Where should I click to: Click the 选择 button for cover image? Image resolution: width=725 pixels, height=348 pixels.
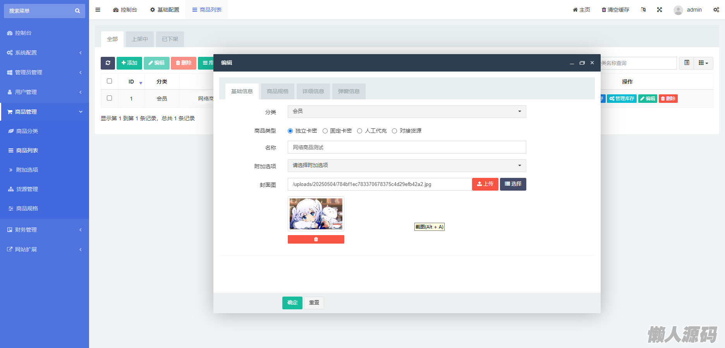tap(513, 184)
